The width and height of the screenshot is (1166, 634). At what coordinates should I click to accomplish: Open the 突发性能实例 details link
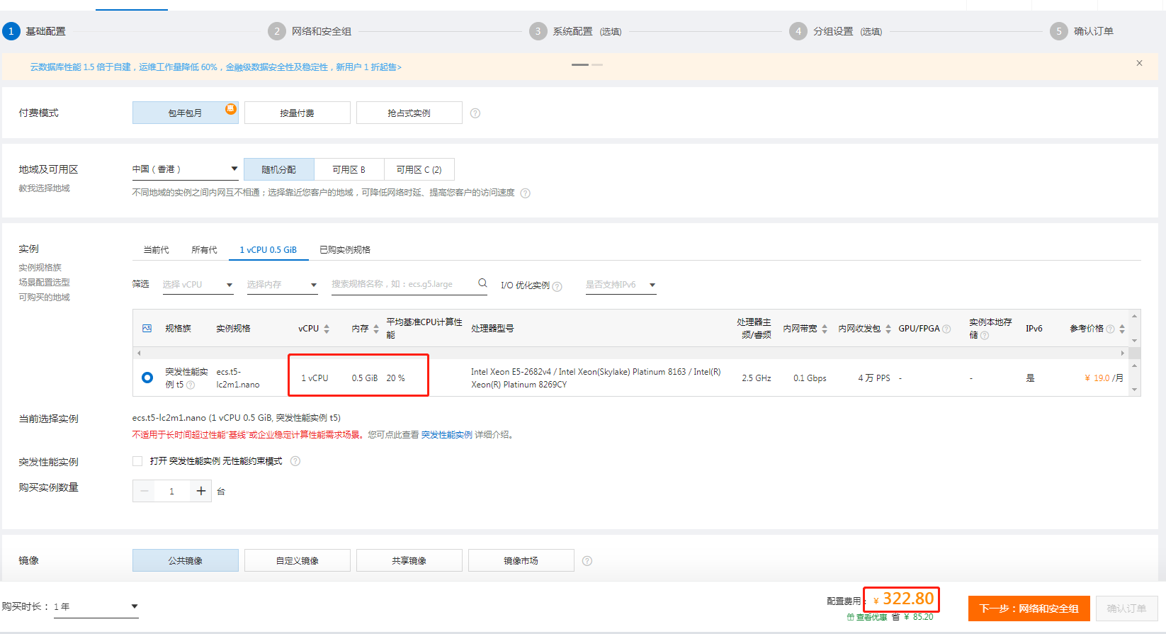(447, 435)
